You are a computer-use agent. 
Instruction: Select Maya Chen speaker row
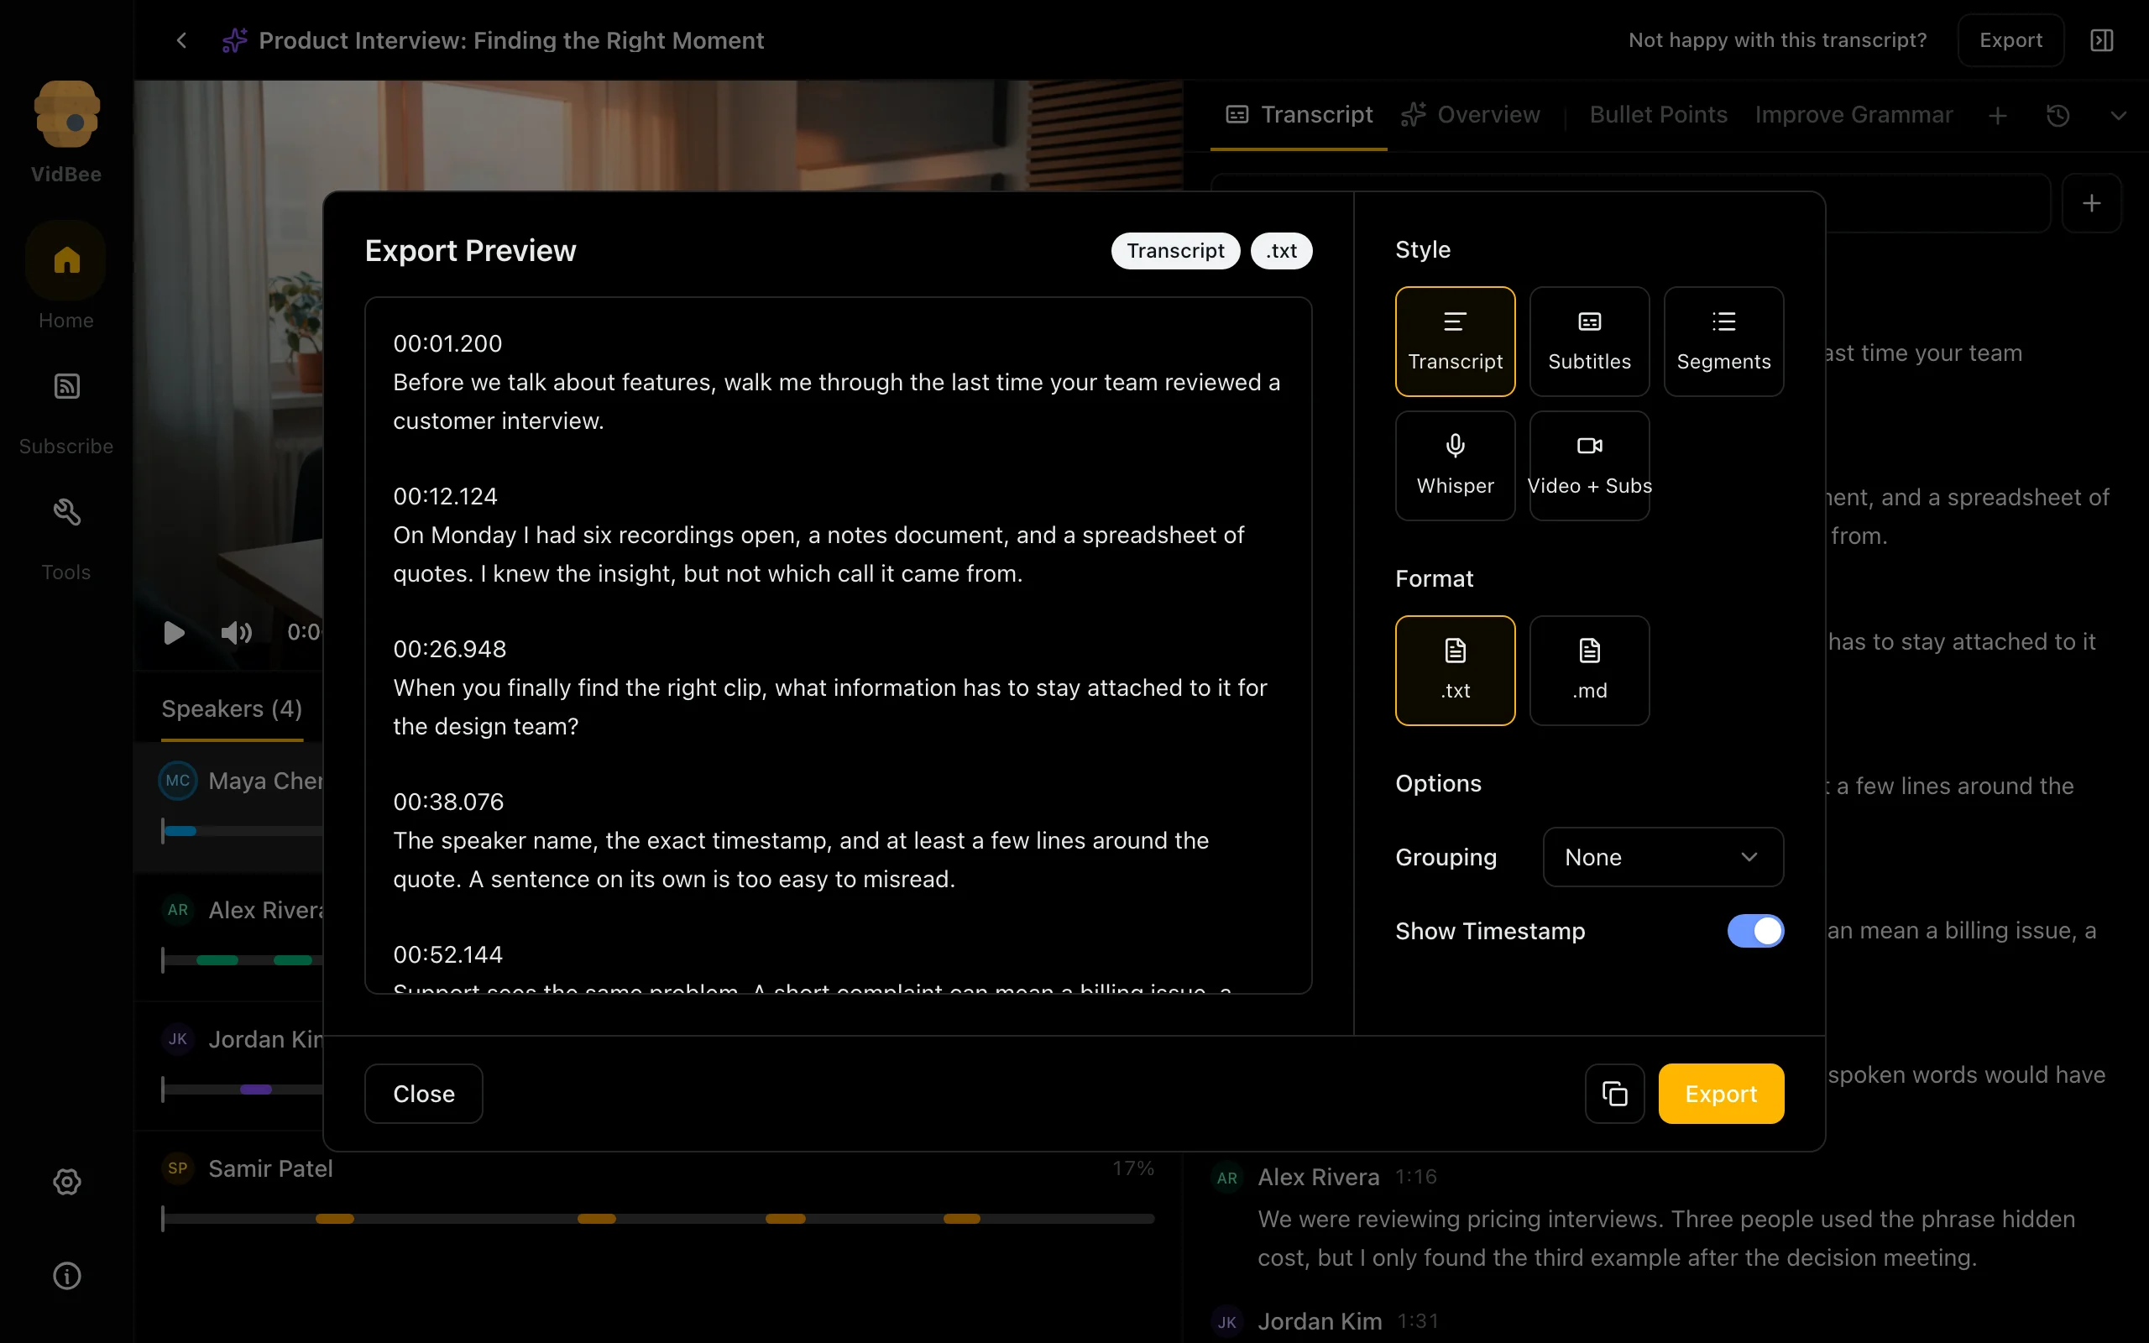point(229,807)
